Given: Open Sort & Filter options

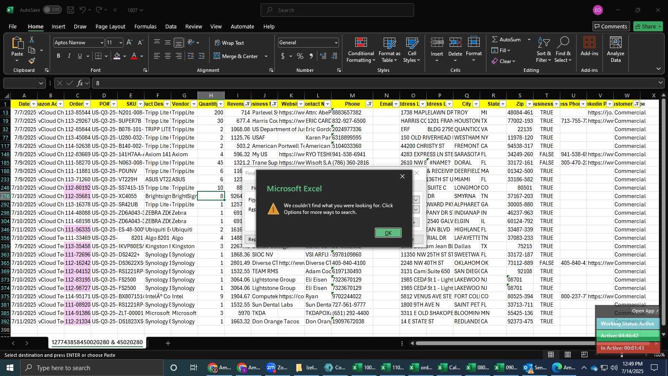Looking at the screenshot, I should [x=544, y=50].
